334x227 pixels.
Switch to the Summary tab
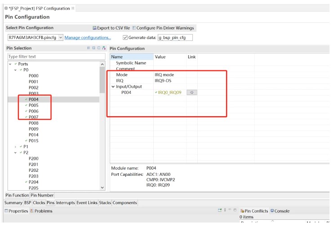point(13,203)
